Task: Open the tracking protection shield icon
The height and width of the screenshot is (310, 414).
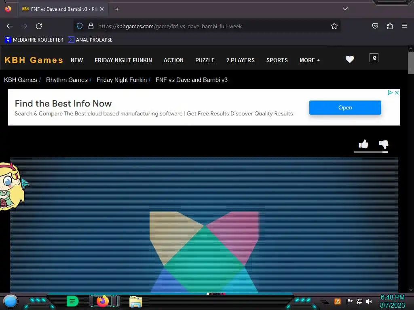Action: (x=80, y=26)
